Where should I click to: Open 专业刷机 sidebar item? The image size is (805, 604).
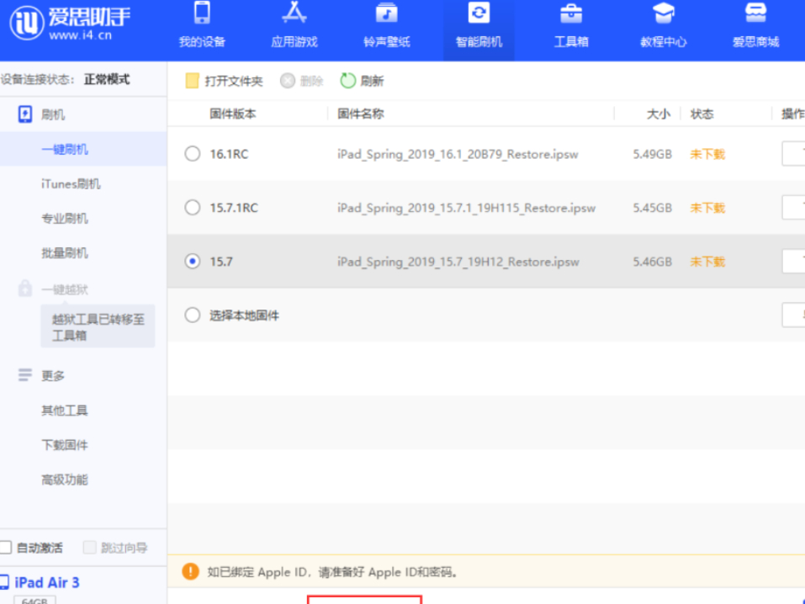click(65, 218)
